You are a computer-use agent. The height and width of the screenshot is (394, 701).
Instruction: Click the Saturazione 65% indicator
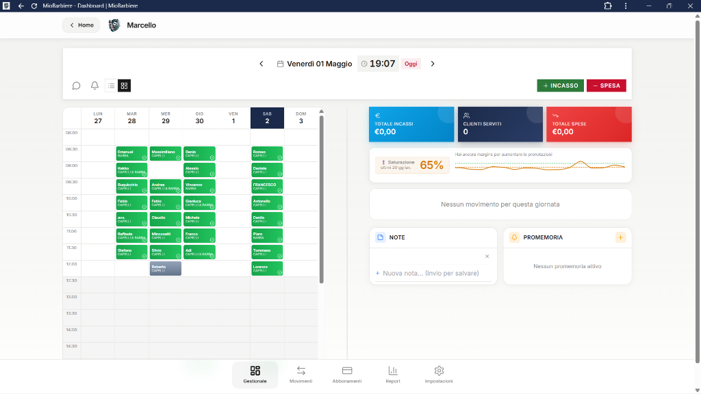click(411, 165)
